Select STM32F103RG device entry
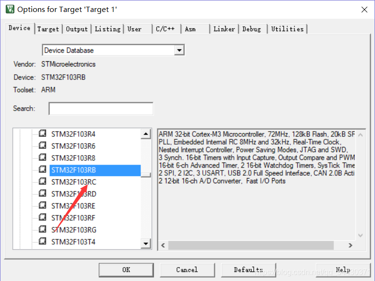Screen dimensions: 375x281 [x=74, y=230]
